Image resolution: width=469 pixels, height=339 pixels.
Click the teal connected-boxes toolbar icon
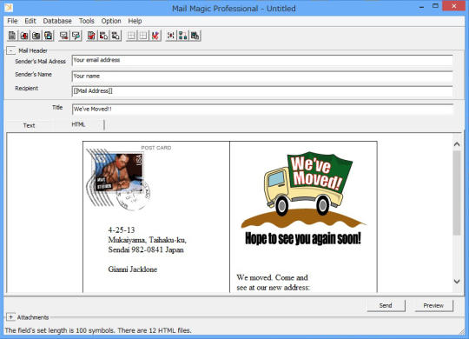[182, 36]
